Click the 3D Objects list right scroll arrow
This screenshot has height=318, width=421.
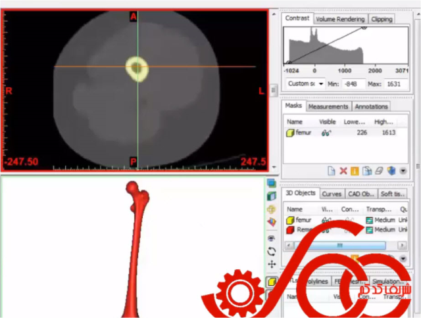point(402,245)
